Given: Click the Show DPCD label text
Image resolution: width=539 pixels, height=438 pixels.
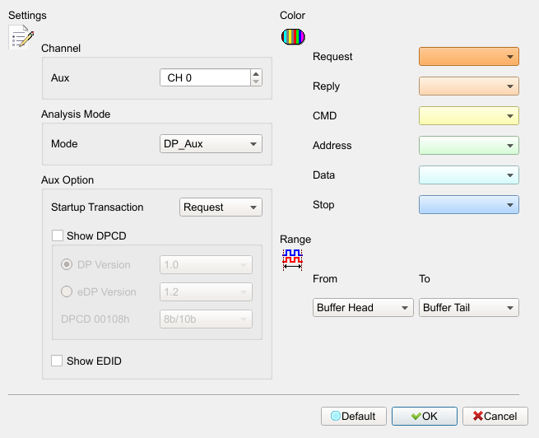Looking at the screenshot, I should coord(96,235).
